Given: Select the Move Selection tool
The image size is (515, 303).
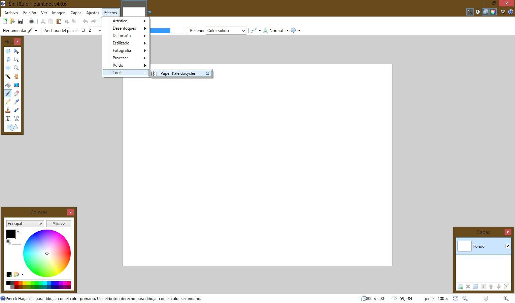Looking at the screenshot, I should [x=16, y=60].
